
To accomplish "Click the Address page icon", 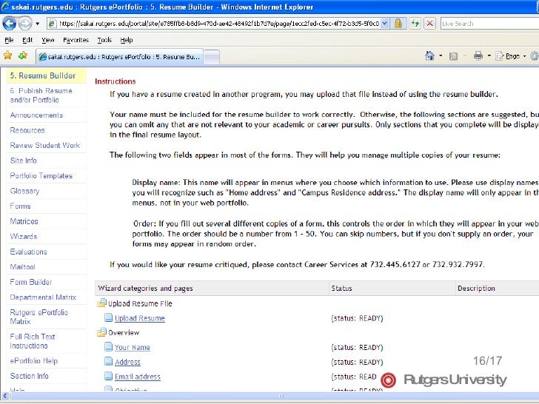I will click(108, 361).
